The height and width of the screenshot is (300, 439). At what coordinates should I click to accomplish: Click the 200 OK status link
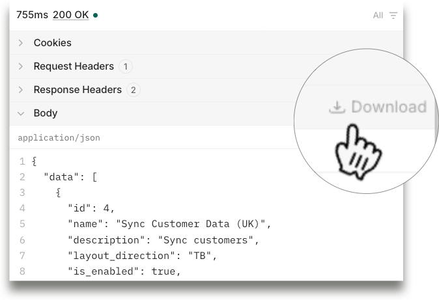71,15
